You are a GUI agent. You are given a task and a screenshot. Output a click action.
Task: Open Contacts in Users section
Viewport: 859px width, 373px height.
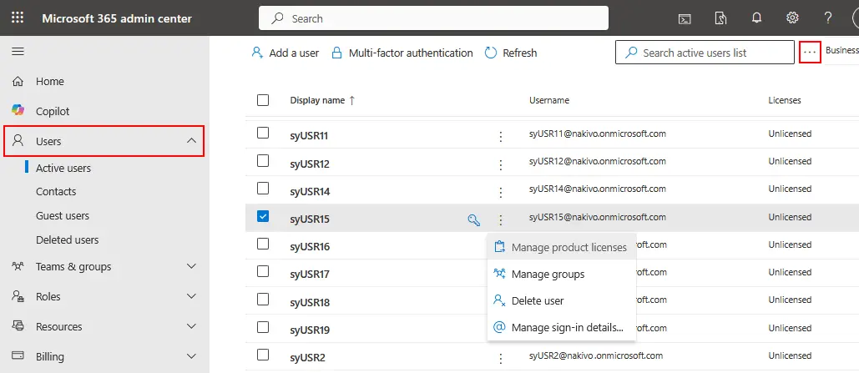tap(56, 192)
